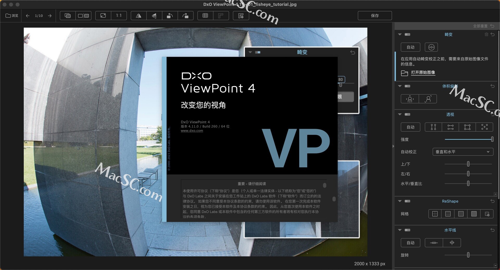Collapse the 透视 perspective section
This screenshot has width=500, height=270.
click(400, 114)
